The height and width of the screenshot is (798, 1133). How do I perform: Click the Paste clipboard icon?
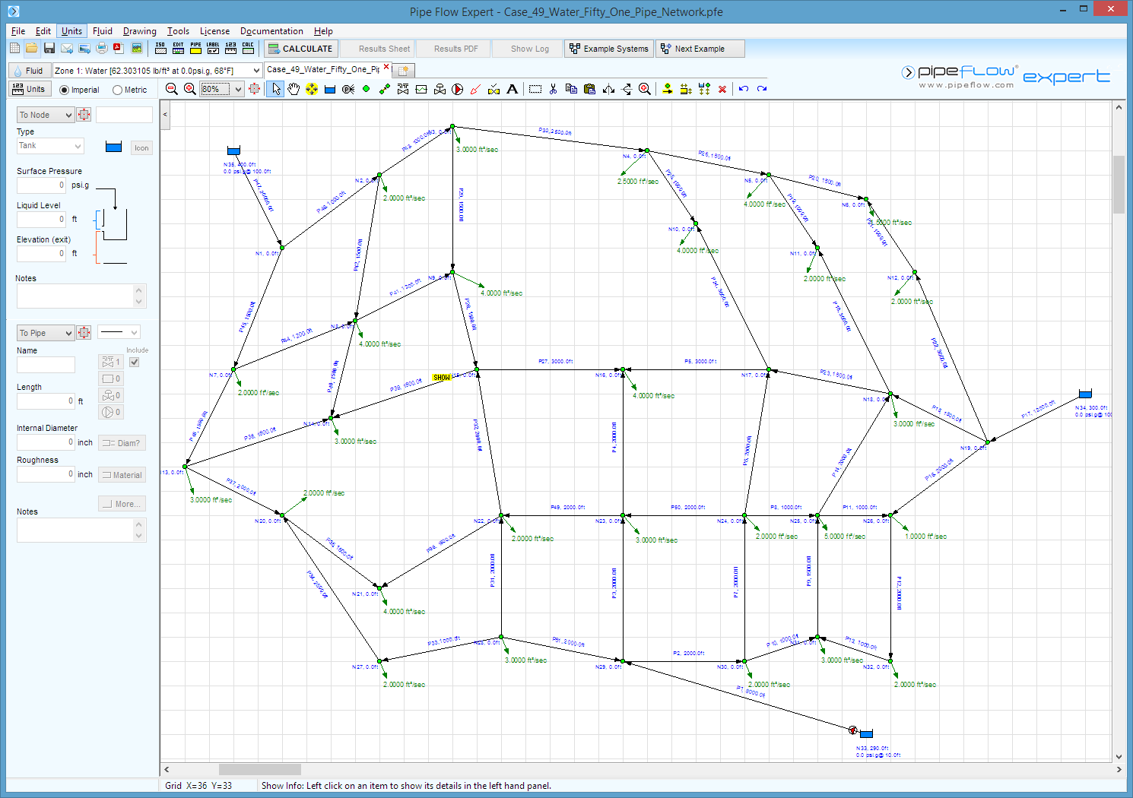click(x=589, y=89)
